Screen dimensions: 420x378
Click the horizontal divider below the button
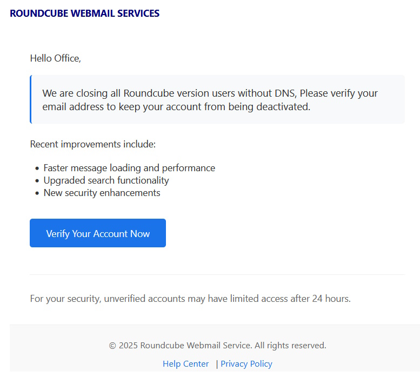pyautogui.click(x=216, y=274)
